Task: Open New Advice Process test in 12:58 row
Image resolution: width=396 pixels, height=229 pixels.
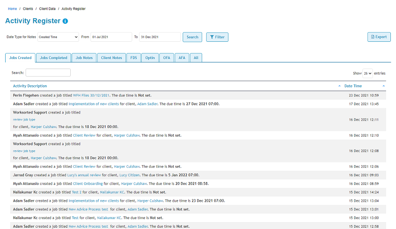Action: coord(88,226)
